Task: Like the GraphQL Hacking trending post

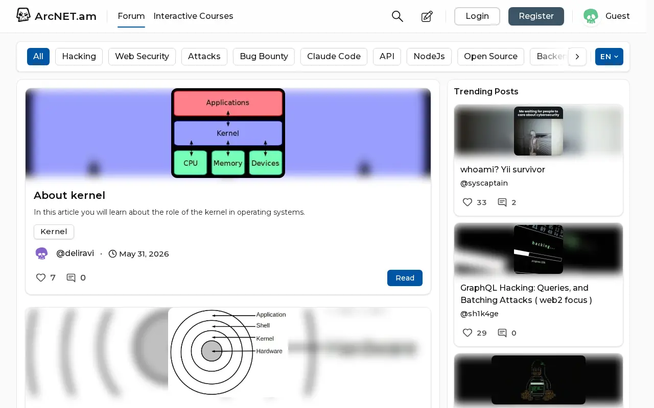Action: 468,333
